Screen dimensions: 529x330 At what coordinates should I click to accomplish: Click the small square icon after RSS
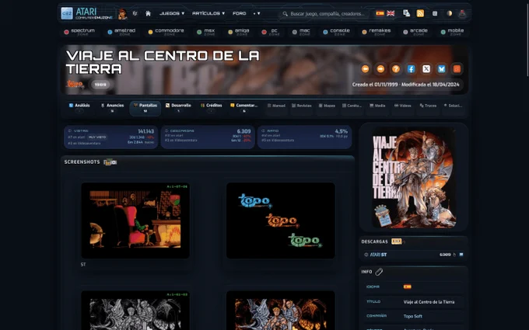(435, 13)
